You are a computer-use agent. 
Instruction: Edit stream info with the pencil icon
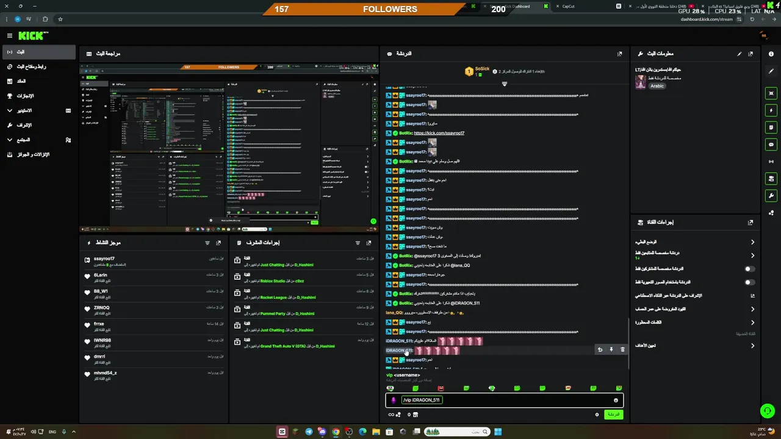[x=740, y=54]
